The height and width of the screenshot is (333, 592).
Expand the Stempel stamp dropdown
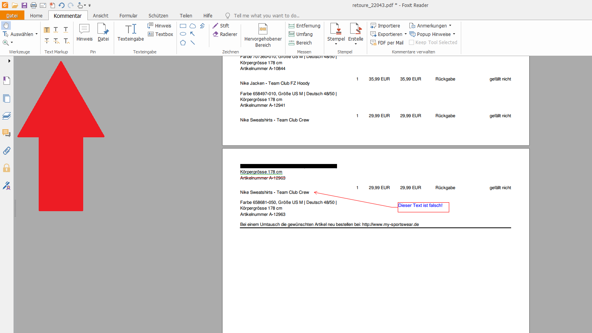[x=336, y=44]
